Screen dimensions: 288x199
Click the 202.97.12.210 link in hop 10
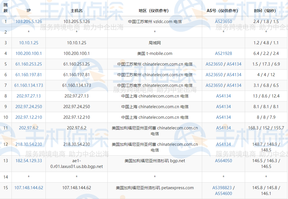(x=28, y=117)
